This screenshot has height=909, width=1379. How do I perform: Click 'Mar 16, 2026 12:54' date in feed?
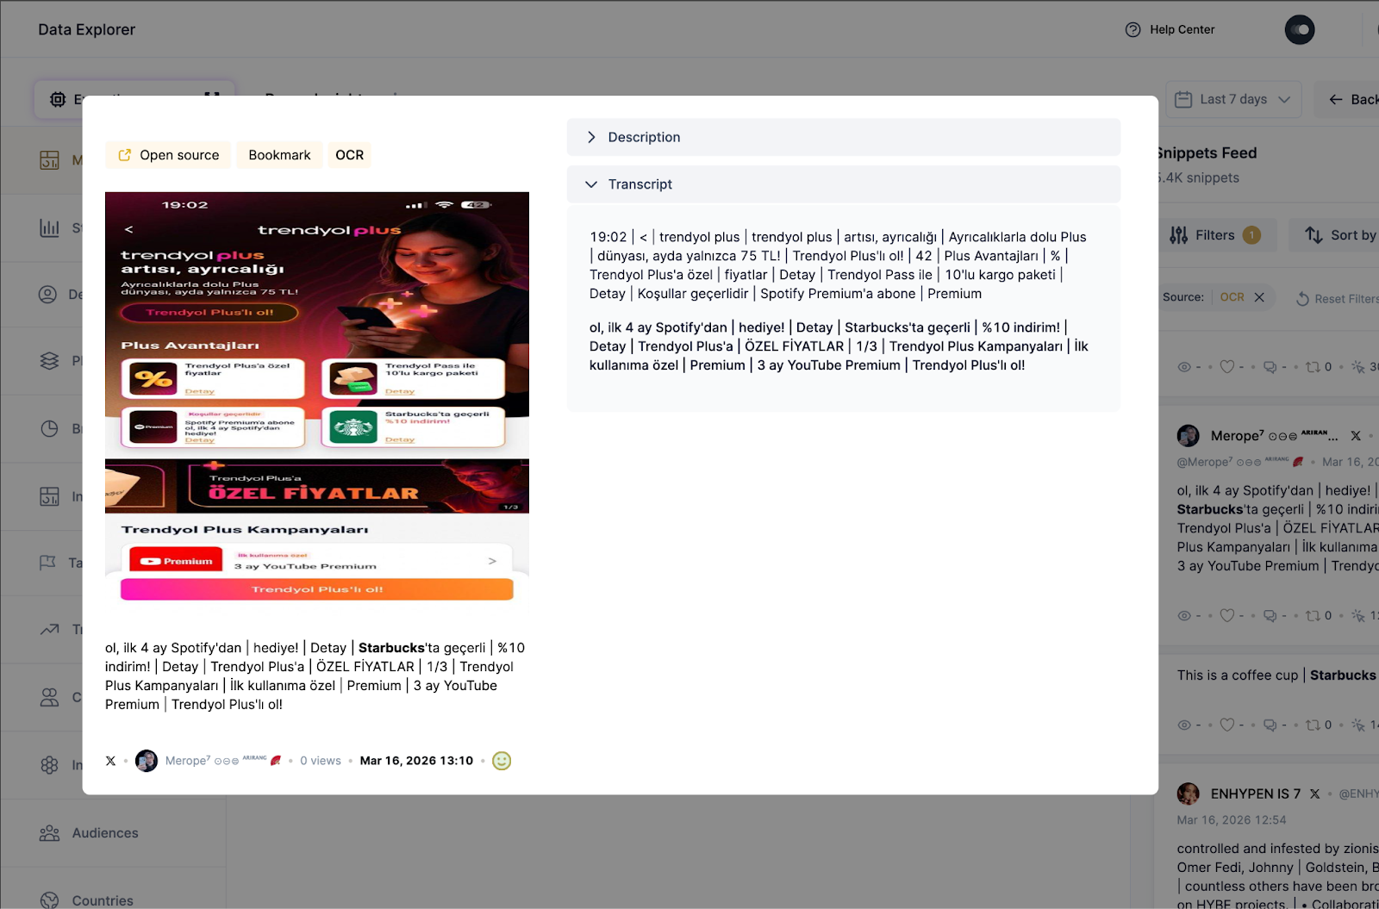click(x=1232, y=820)
